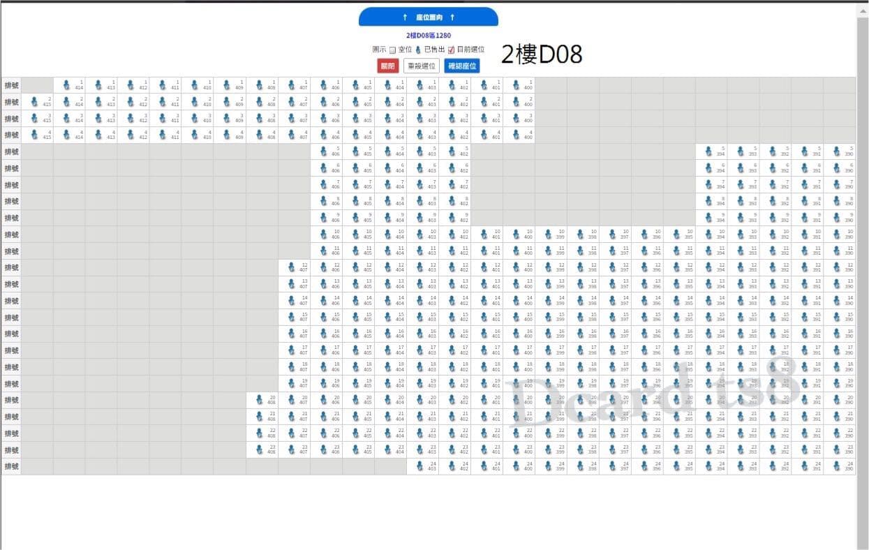This screenshot has width=869, height=550.
Task: Pick row 11 seat 390
Action: coord(840,251)
